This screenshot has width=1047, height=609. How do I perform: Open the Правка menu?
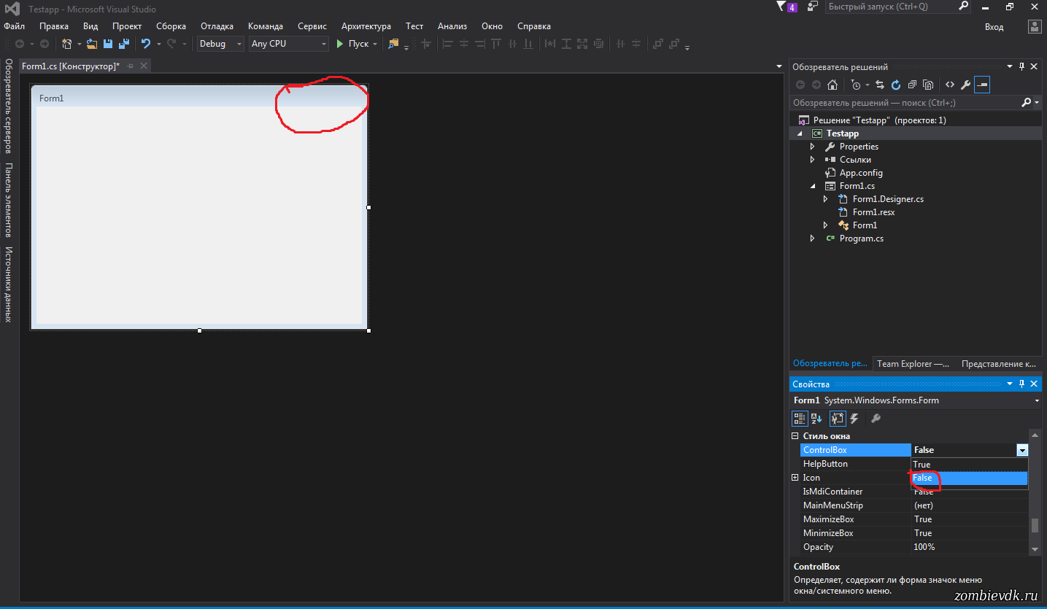click(54, 26)
